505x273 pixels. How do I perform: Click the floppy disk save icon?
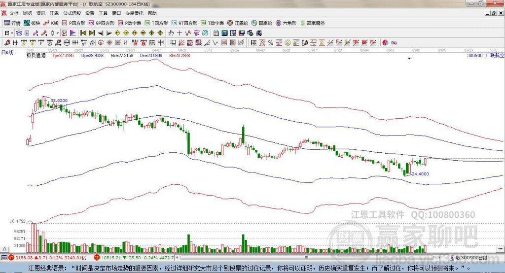click(x=242, y=33)
